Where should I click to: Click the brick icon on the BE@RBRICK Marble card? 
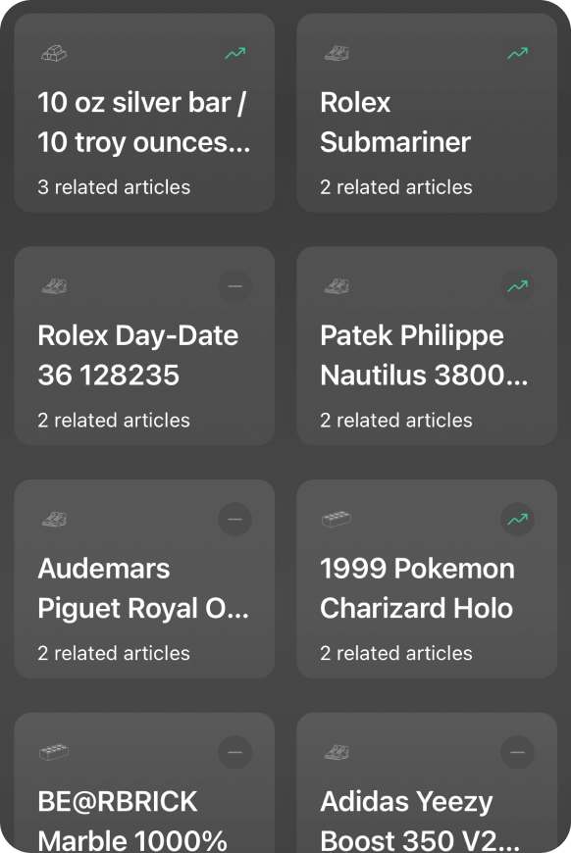(54, 753)
